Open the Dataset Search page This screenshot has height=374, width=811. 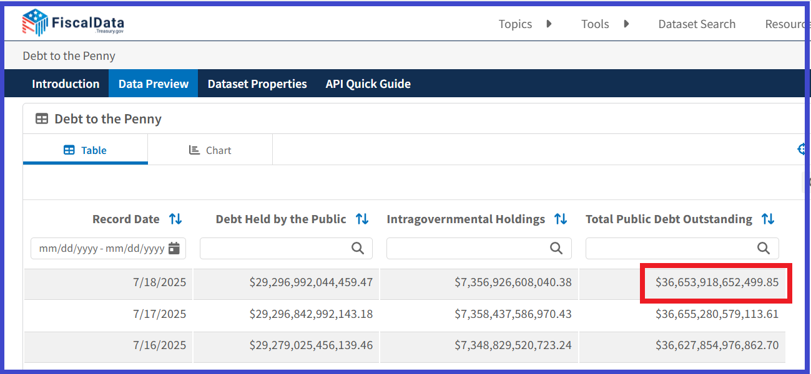coord(697,24)
